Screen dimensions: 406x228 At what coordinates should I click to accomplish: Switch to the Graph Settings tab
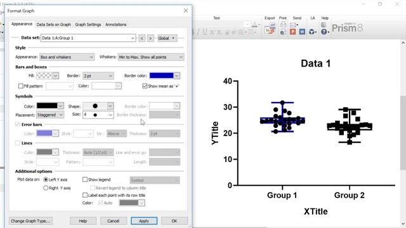click(88, 25)
